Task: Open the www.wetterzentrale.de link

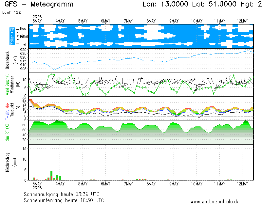Action: 215,202
